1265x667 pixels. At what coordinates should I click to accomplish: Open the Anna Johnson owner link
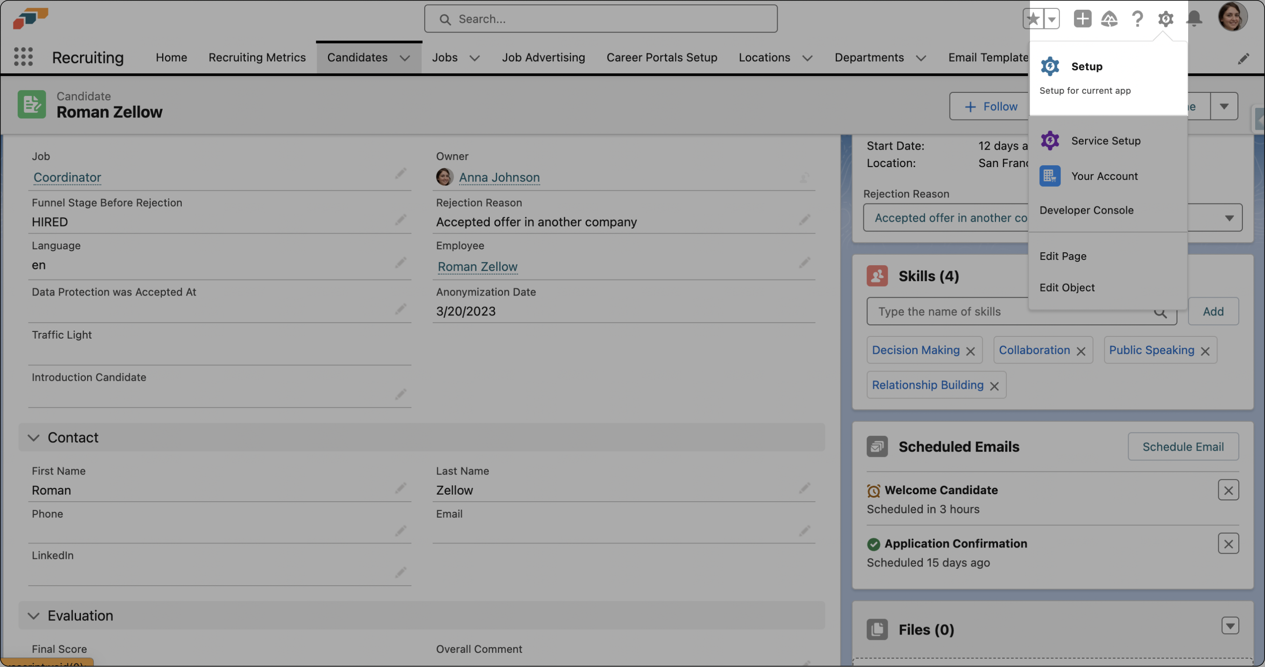[x=499, y=177]
